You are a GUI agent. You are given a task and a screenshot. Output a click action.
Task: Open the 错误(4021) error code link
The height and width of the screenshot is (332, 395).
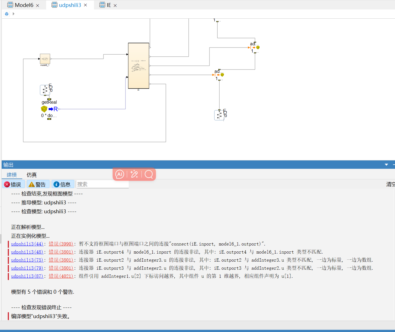(61, 276)
